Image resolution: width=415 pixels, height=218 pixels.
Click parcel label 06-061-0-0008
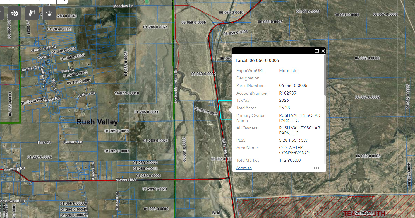(184, 150)
